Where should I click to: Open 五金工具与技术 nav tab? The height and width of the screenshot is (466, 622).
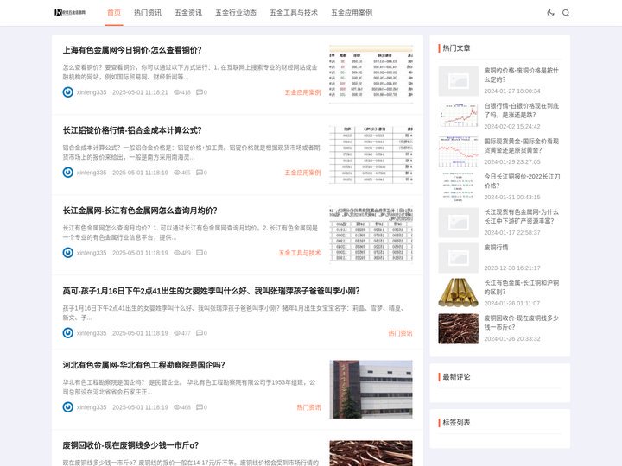click(x=294, y=13)
